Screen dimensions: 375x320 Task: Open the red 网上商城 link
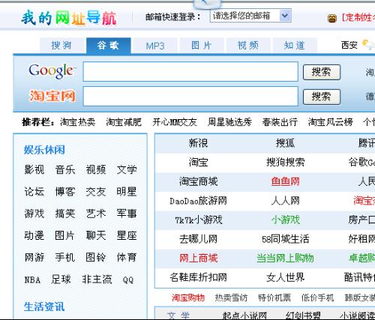[198, 258]
